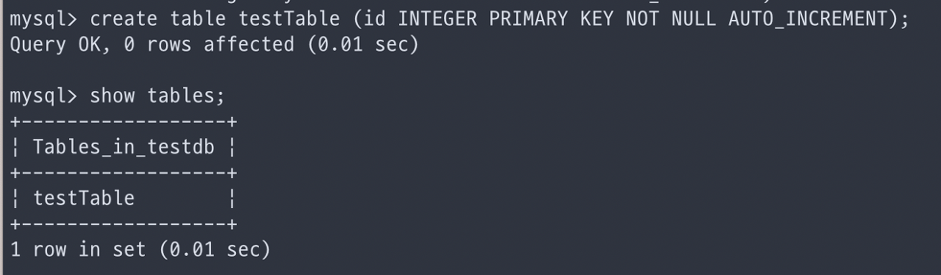Screen dimensions: 941x275
Task: Click the words 'create table' in first command
Action: 158,18
